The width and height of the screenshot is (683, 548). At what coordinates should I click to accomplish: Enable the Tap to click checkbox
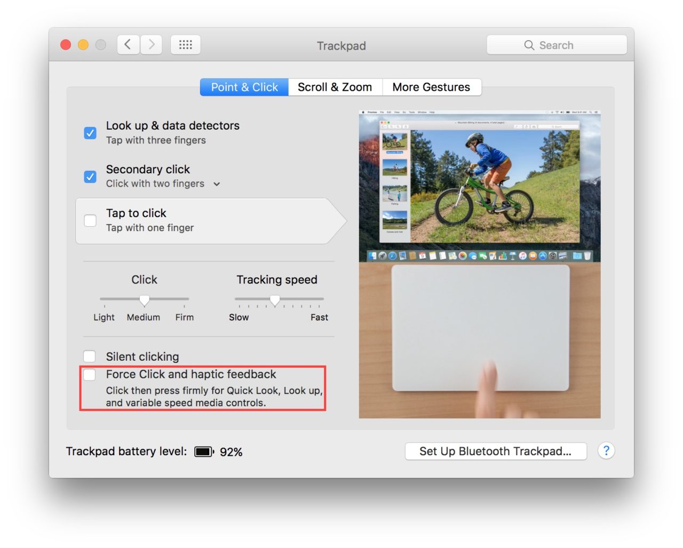pyautogui.click(x=90, y=220)
